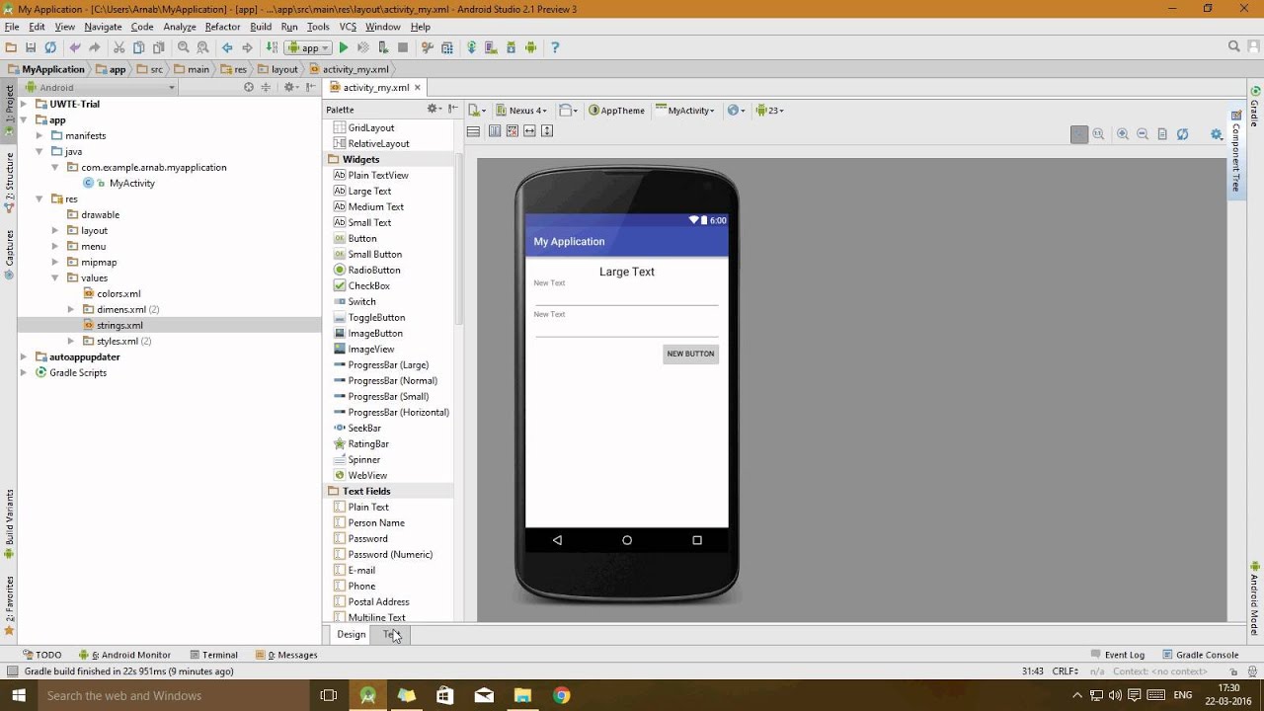The image size is (1264, 711).
Task: Toggle zoom-to-fit button in preview toolbar
Action: tap(1079, 134)
